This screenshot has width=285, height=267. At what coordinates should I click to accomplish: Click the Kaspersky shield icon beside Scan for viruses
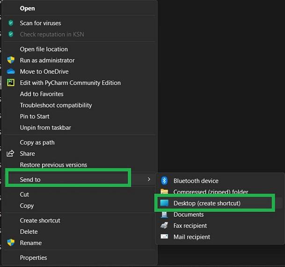point(11,23)
